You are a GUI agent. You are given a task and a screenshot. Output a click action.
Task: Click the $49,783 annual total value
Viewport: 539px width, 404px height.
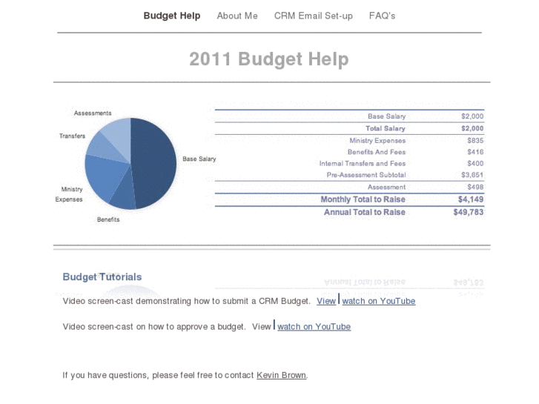[x=468, y=212]
